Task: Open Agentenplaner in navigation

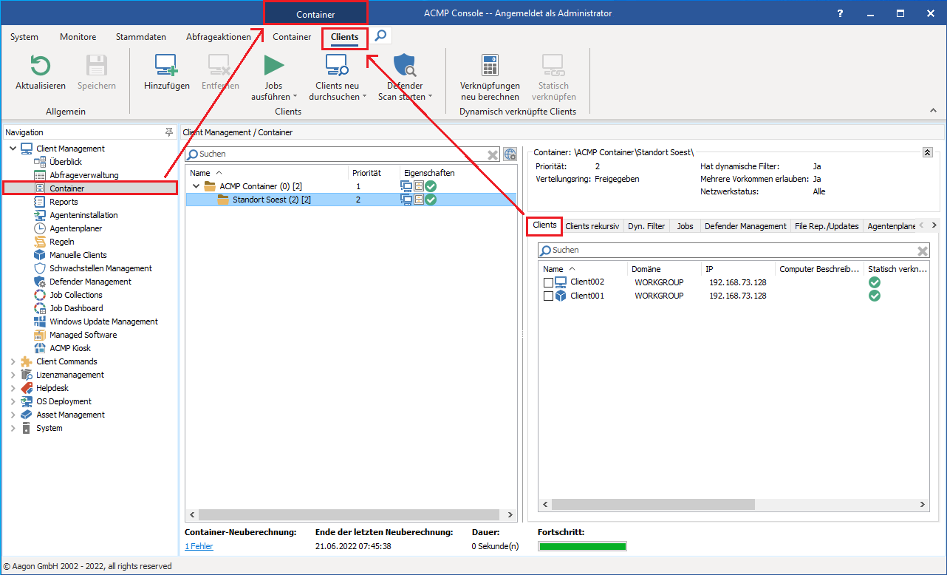Action: pyautogui.click(x=75, y=228)
